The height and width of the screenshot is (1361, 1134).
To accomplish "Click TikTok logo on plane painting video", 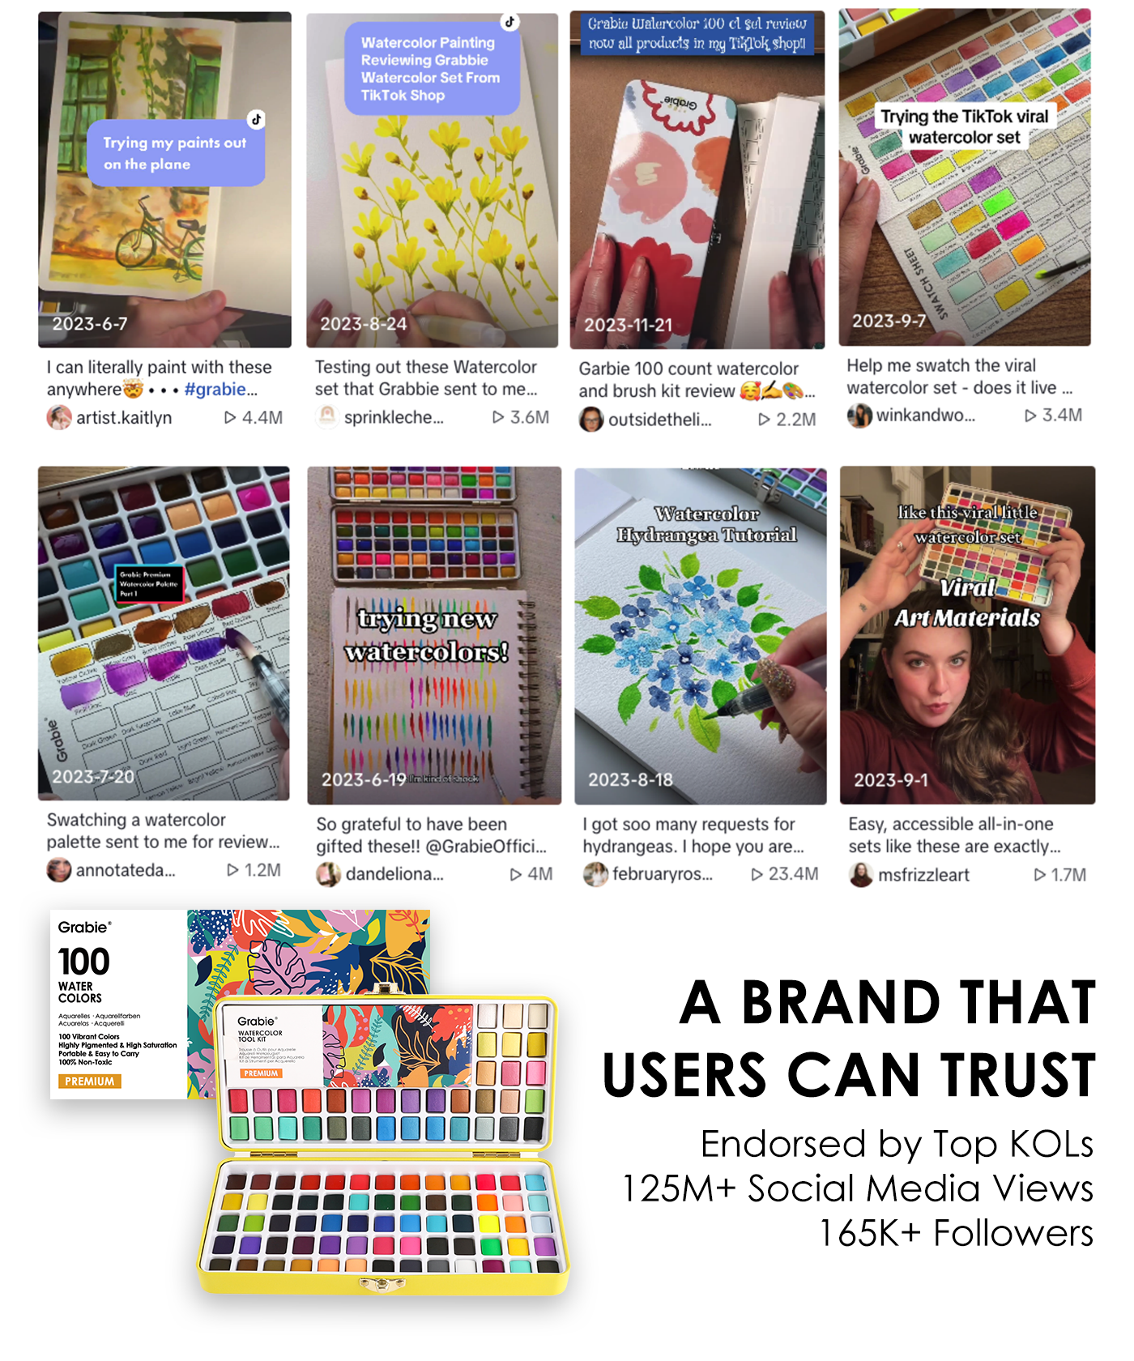I will click(256, 120).
